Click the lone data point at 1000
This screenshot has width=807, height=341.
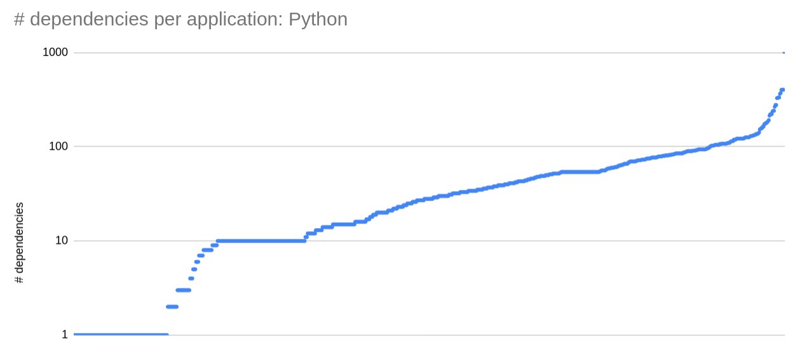(x=783, y=53)
